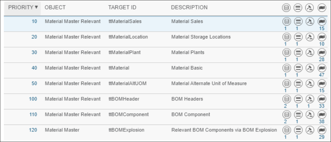Click the flag icon in column header
The height and width of the screenshot is (142, 331).
coord(321,8)
